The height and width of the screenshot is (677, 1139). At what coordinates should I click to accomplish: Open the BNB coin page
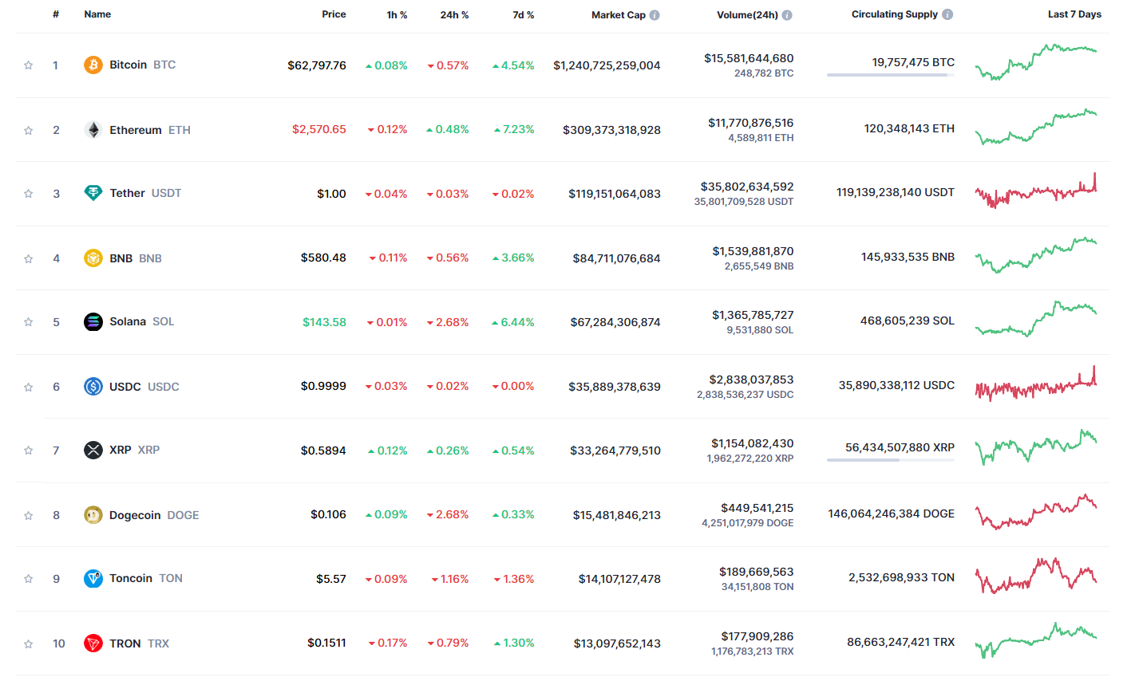(136, 258)
